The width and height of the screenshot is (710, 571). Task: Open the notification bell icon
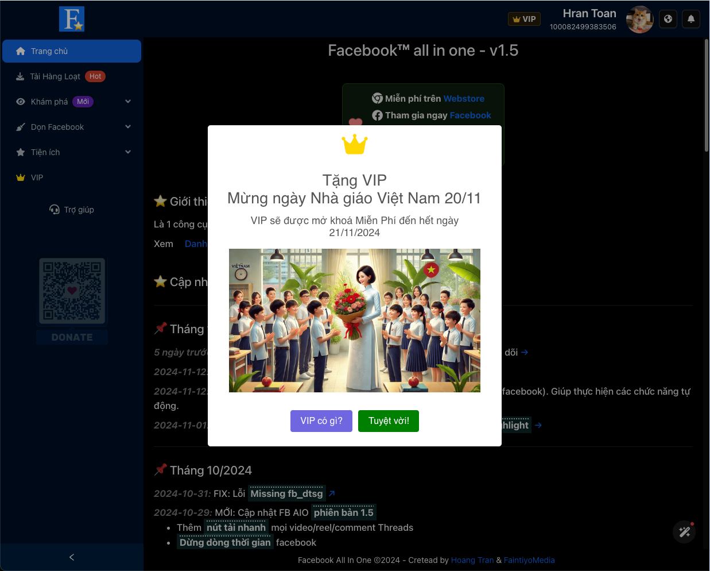tap(691, 19)
